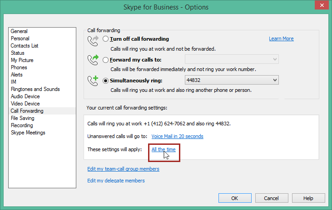Open the IM options page
The image size is (332, 210).
point(14,81)
